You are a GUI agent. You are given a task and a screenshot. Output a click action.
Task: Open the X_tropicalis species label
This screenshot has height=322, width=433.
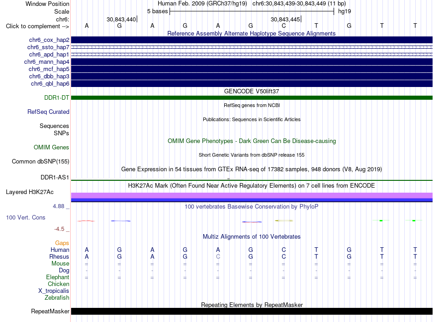(x=54, y=291)
